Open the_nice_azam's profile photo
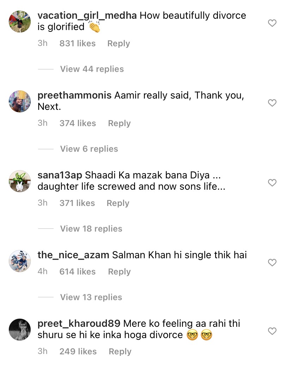 click(x=19, y=261)
